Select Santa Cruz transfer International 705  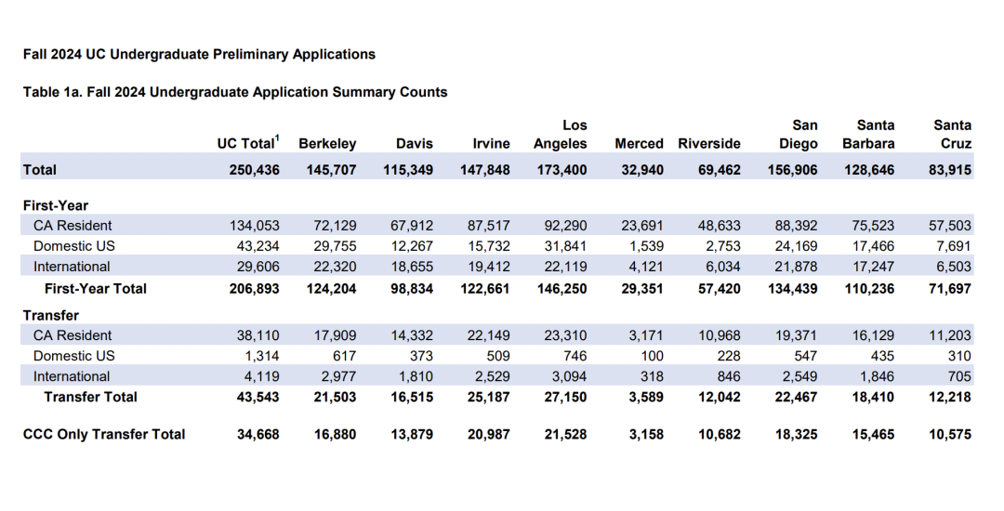tap(959, 376)
